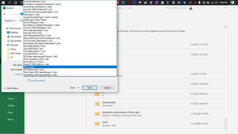Choose Web Page (*.htm;*.html) type
Viewport: 238px width, 134px height.
click(70, 20)
